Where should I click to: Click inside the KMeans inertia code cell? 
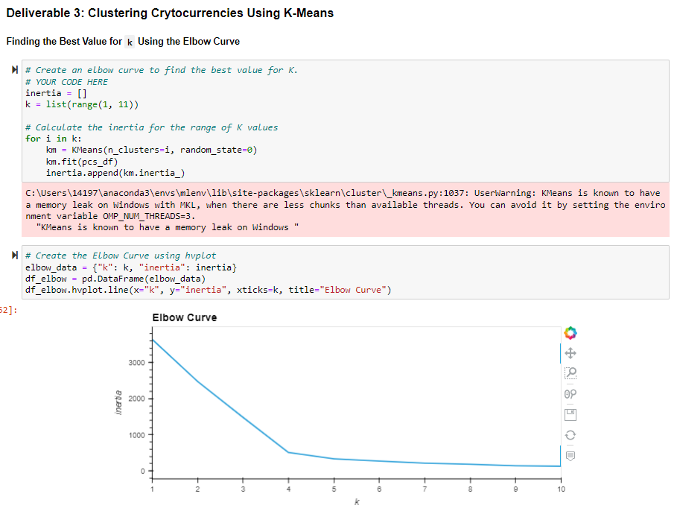346,121
